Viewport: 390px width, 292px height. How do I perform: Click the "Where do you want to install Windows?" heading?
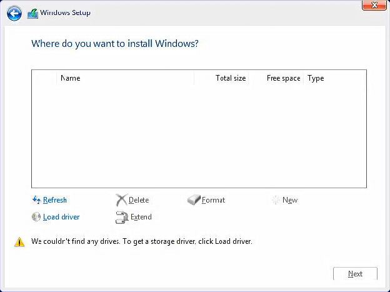point(115,44)
